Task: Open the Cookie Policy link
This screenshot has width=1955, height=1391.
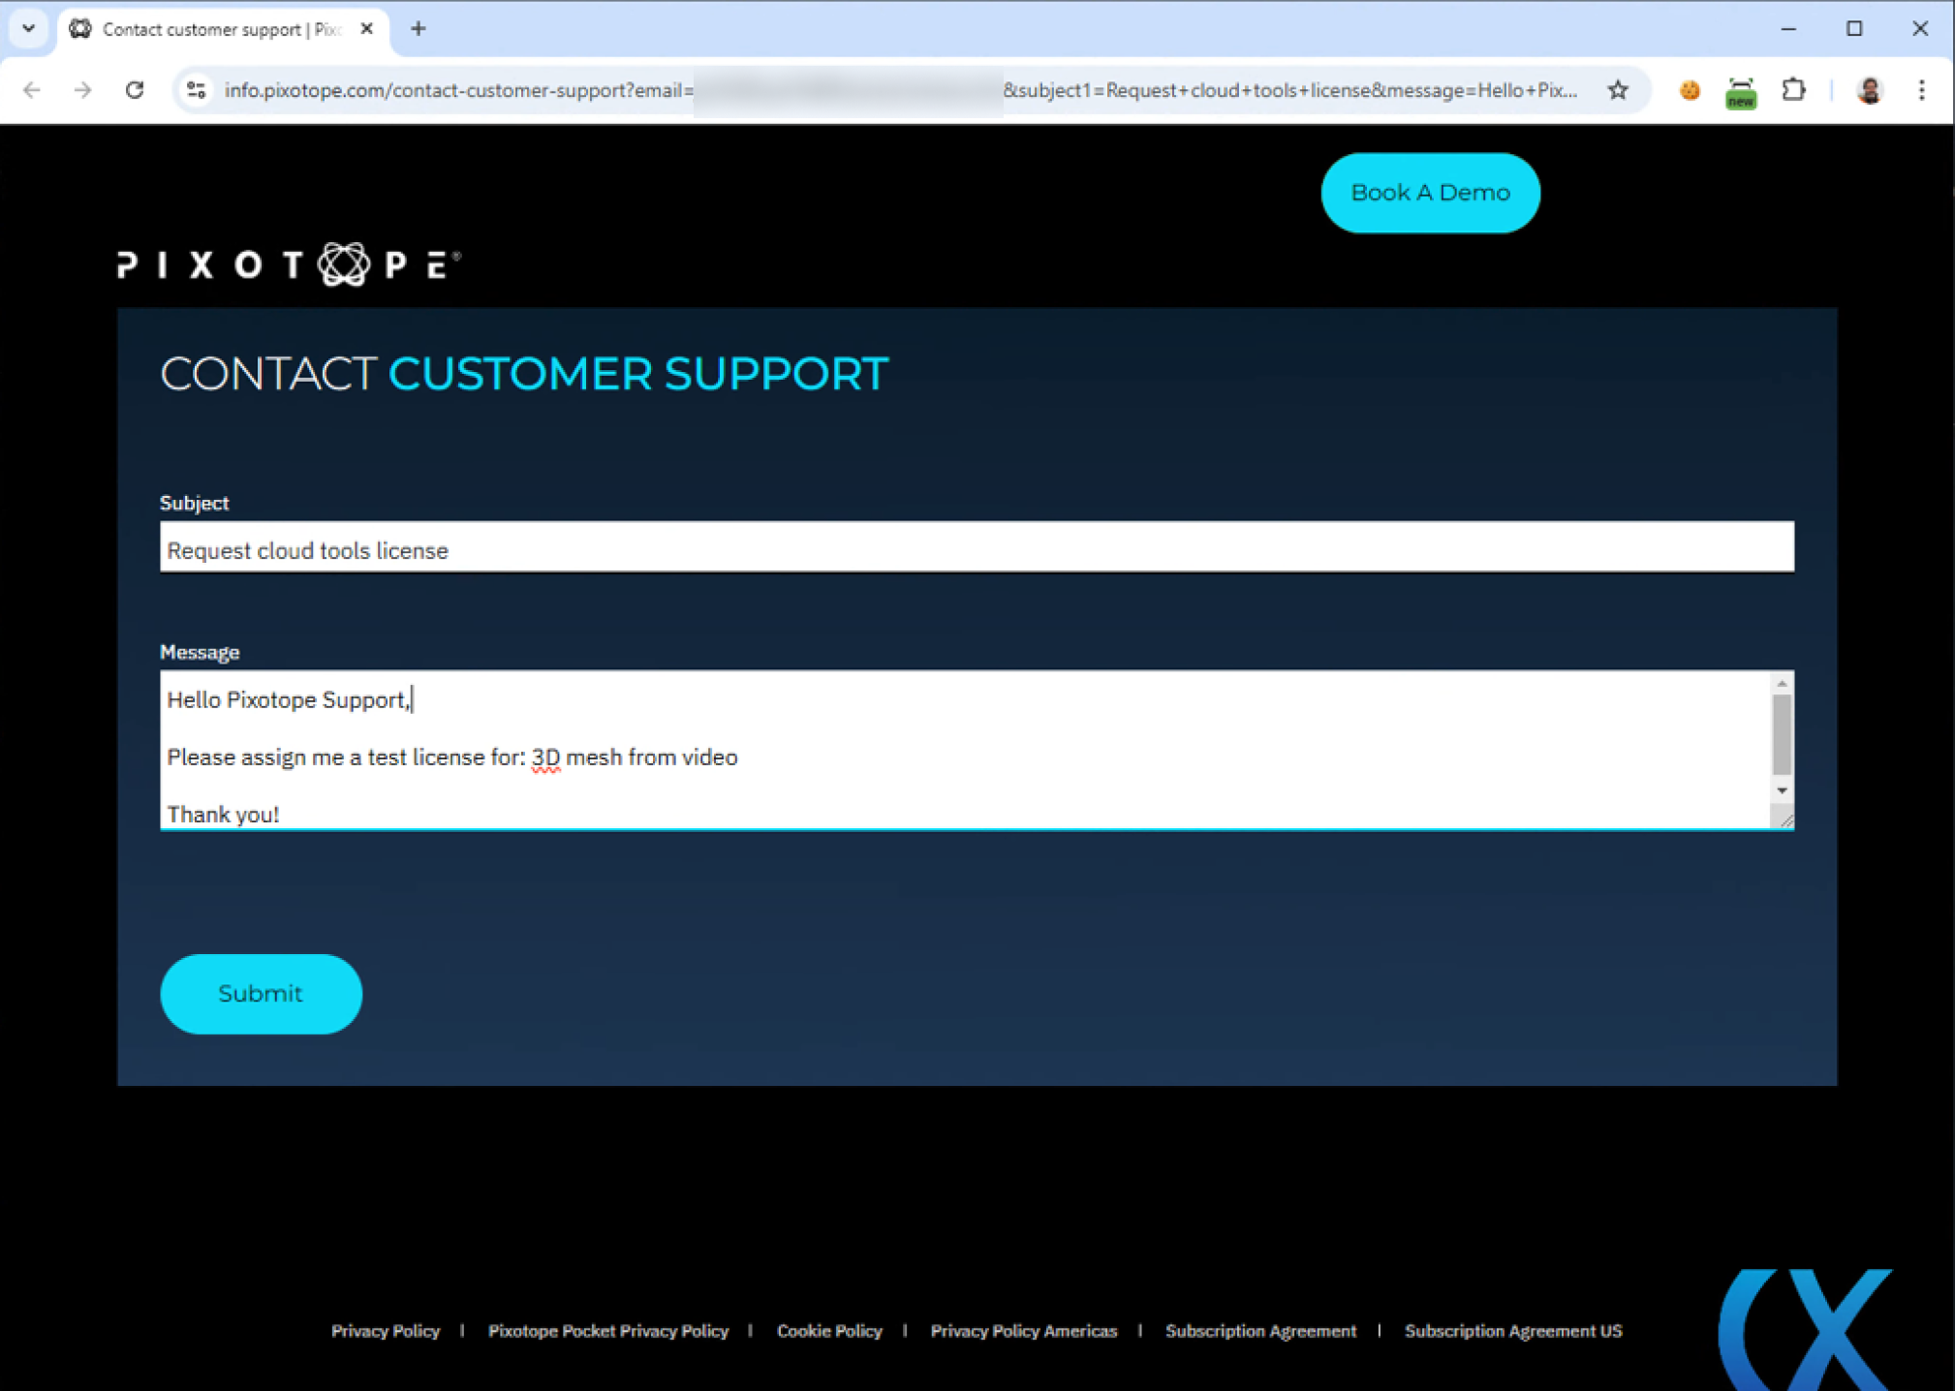Action: point(829,1330)
